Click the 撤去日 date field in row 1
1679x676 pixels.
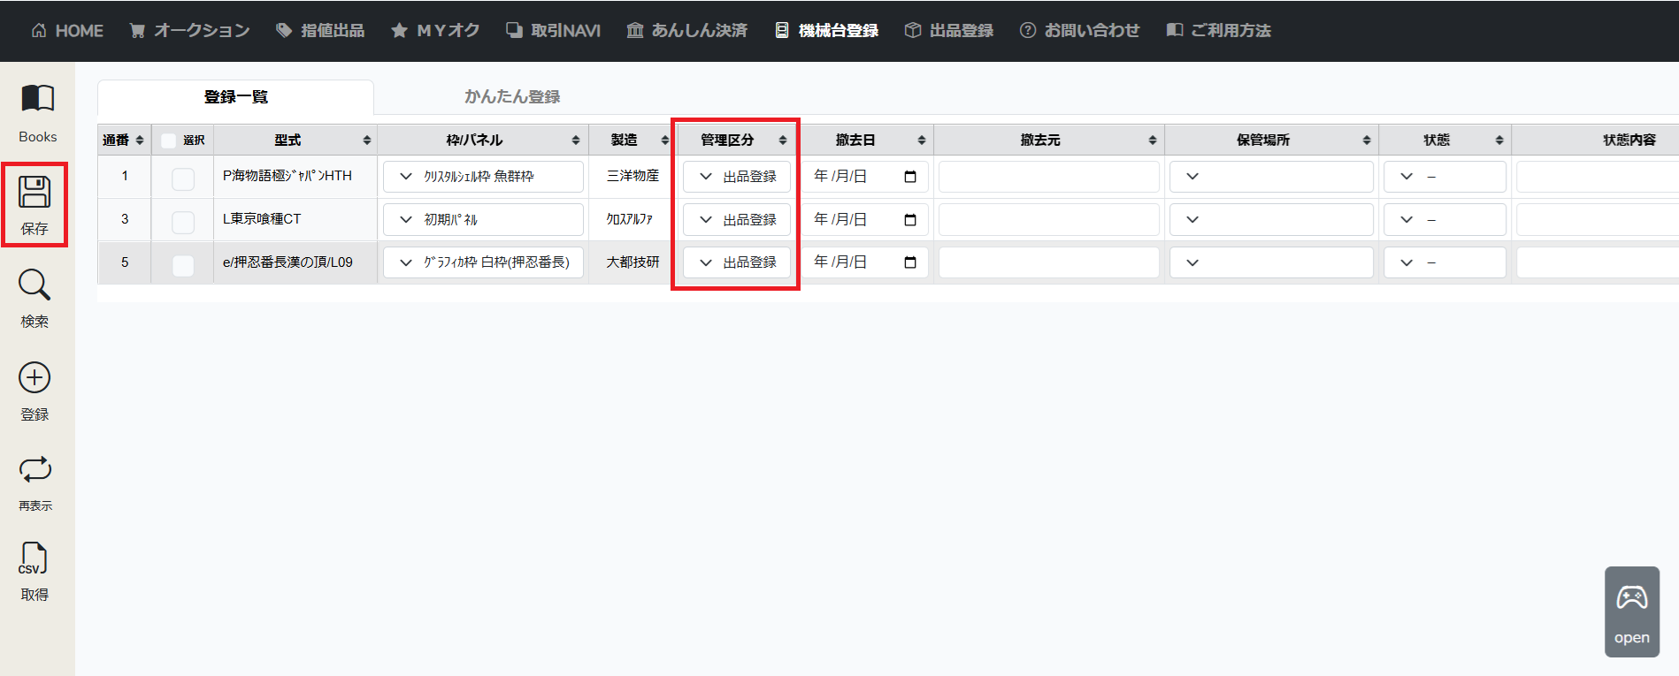click(x=866, y=177)
